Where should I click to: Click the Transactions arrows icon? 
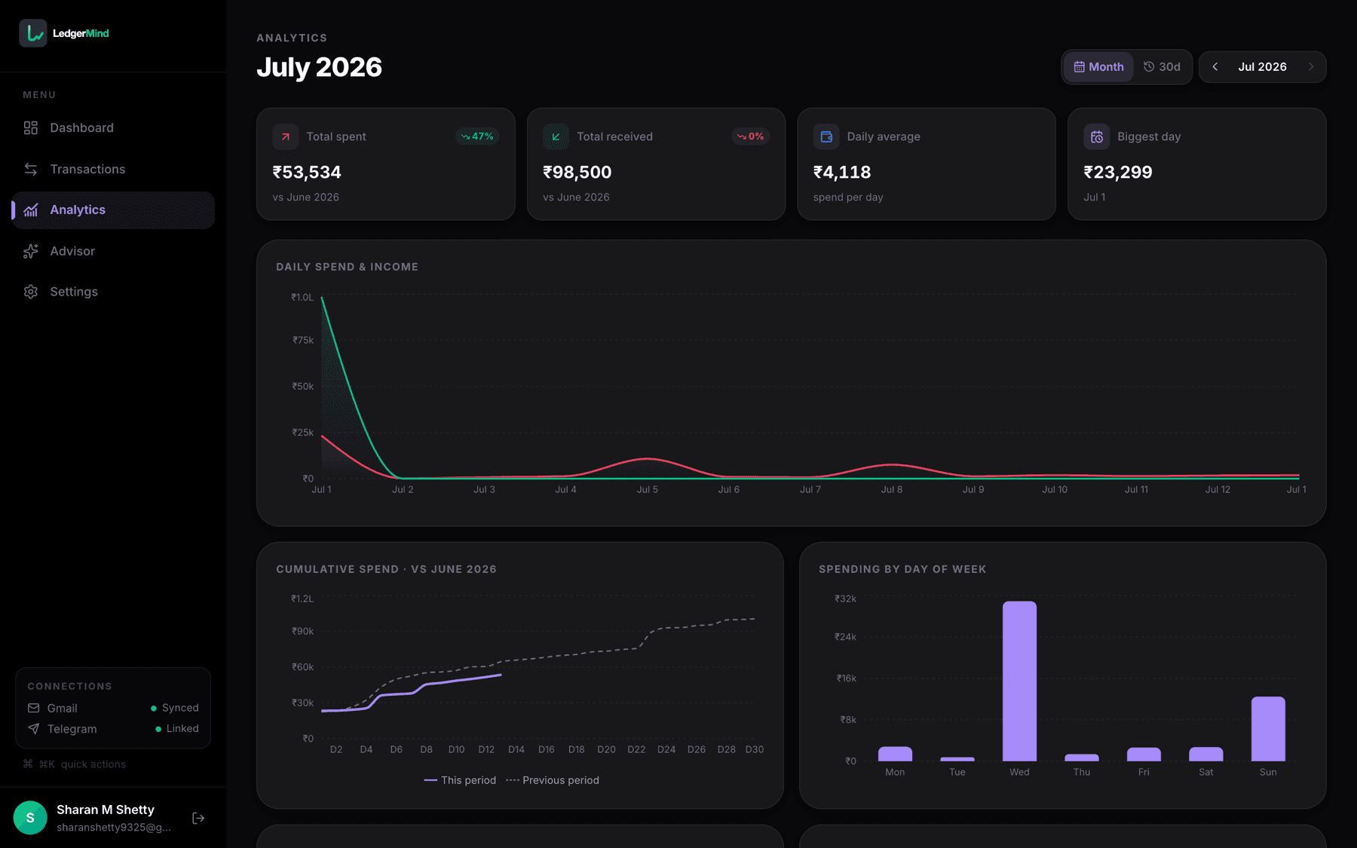pyautogui.click(x=31, y=169)
